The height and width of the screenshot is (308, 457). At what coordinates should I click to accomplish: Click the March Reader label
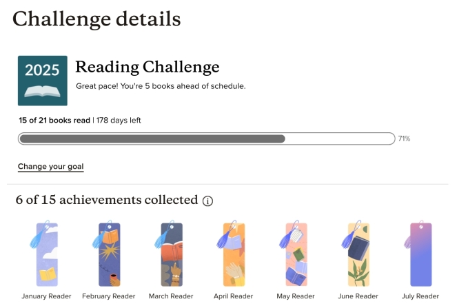[171, 296]
